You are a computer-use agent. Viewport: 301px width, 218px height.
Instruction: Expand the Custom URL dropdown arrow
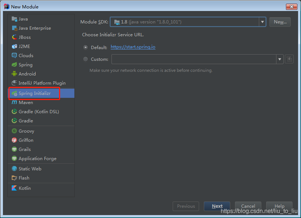pos(280,59)
